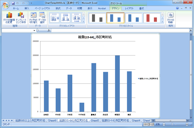Select the first chart layout thumbnail

click(54, 18)
